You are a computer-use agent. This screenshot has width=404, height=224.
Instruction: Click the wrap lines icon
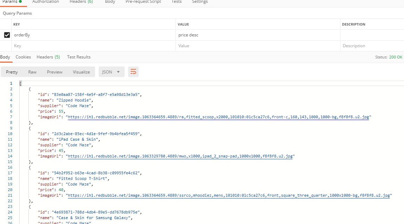coord(133,72)
